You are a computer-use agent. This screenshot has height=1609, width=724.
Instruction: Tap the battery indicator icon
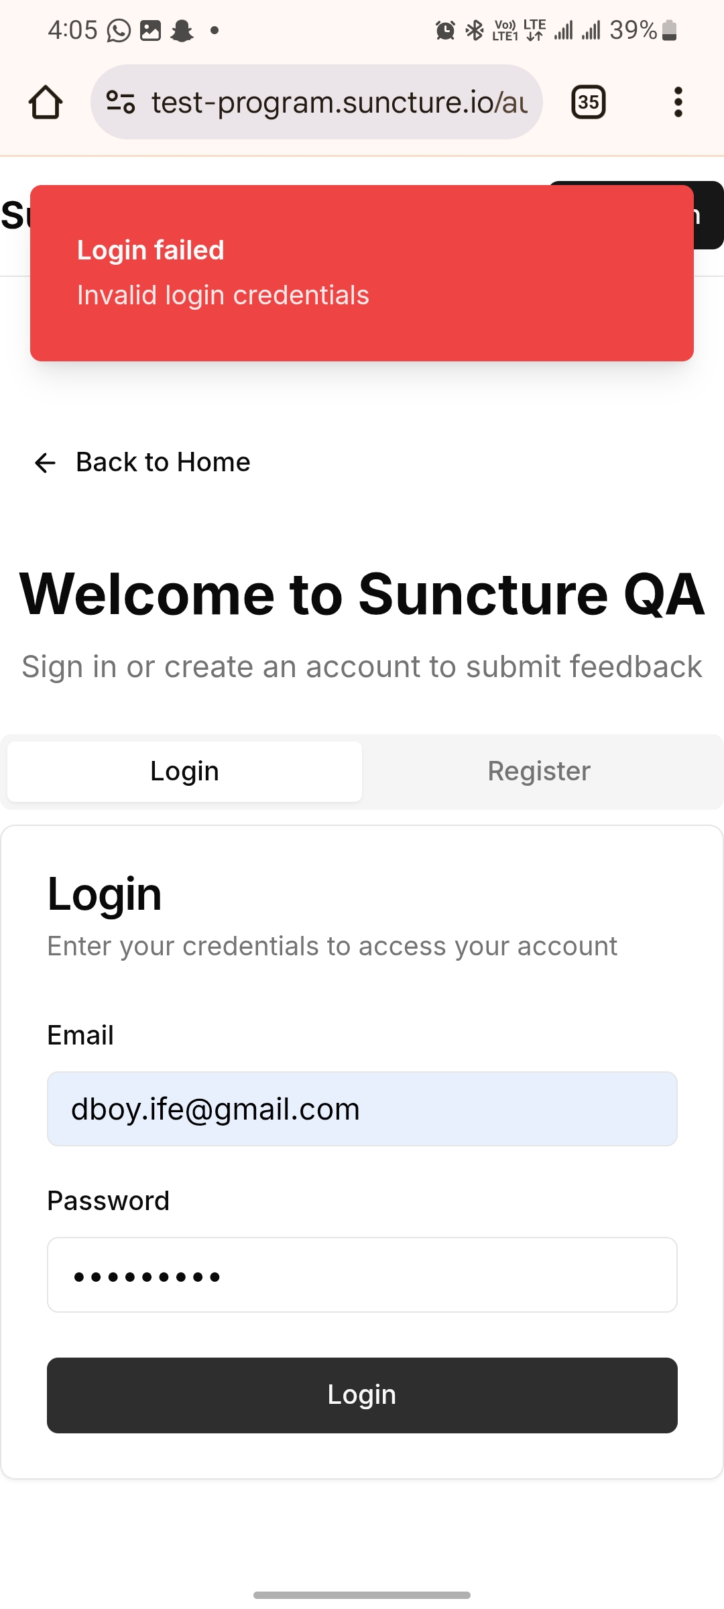point(669,31)
